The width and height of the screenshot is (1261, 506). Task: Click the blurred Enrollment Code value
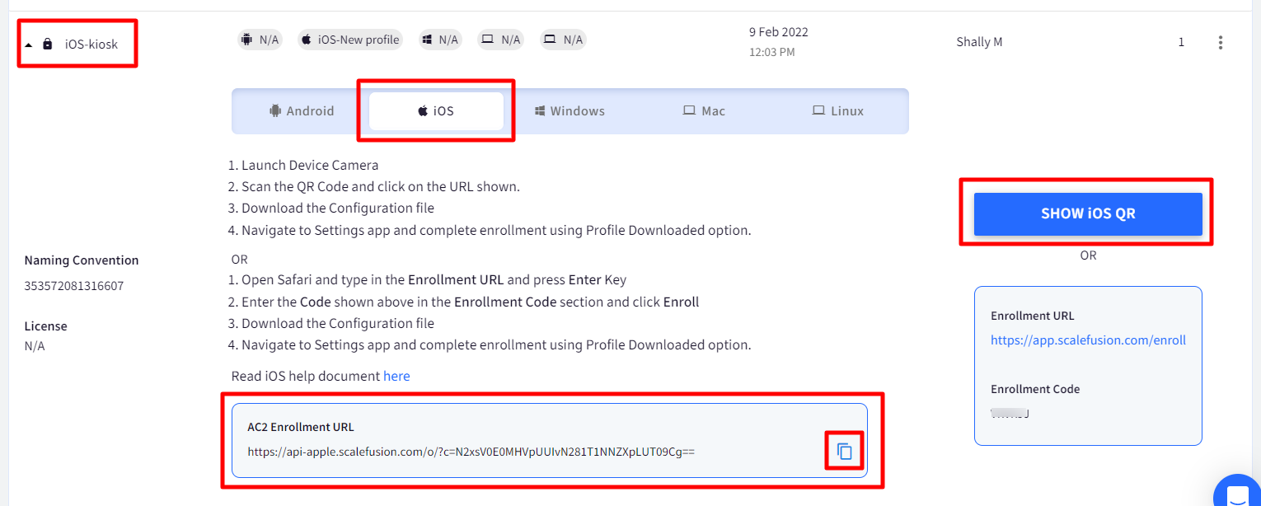[1010, 412]
